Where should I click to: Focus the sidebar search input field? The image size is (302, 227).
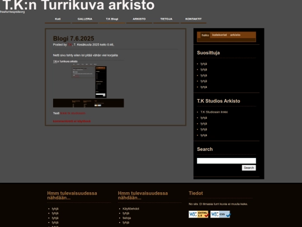[226, 161]
